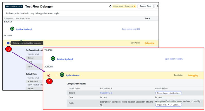
Task: Expand the Trigger - Reco... Incident Re... data pill
Action: point(168,93)
